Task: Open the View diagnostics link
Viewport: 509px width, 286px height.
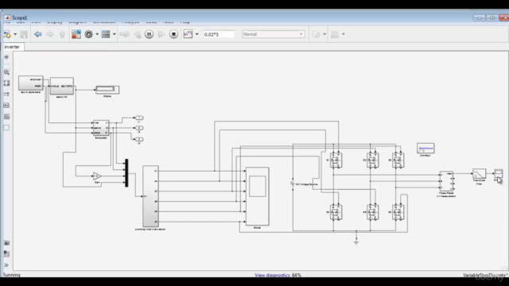Action: click(272, 275)
